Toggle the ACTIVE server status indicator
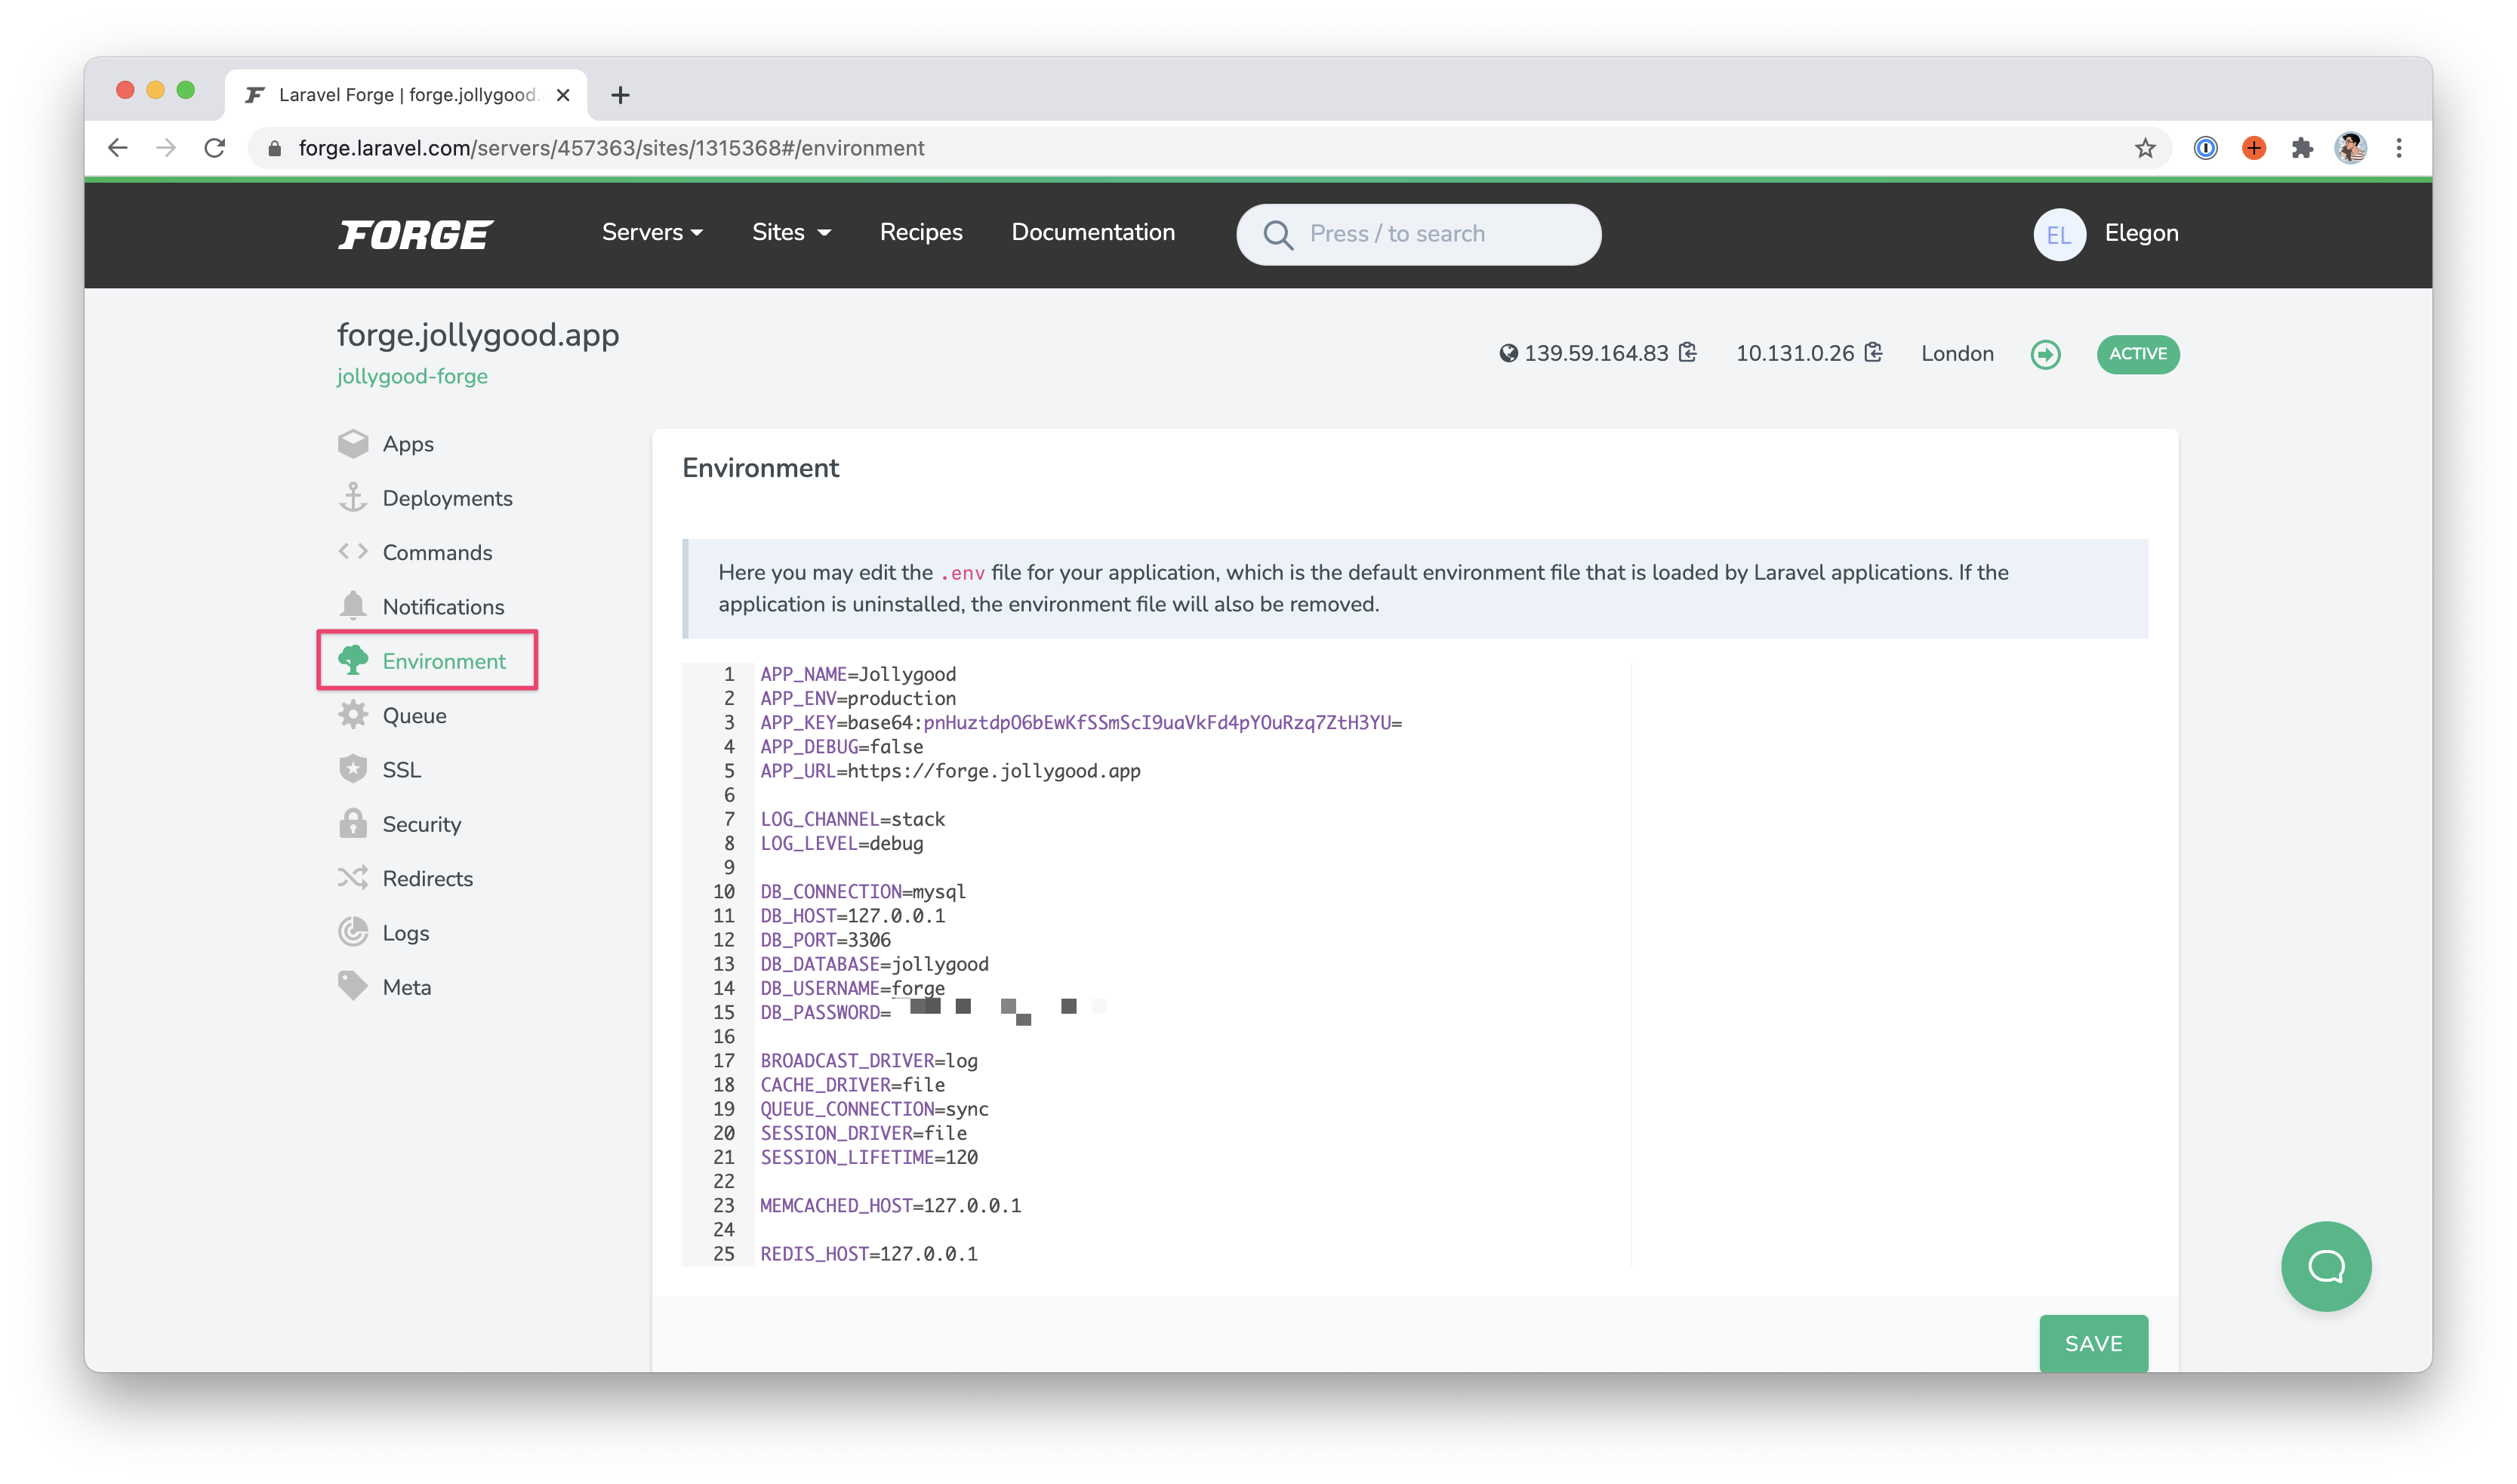 2137,353
